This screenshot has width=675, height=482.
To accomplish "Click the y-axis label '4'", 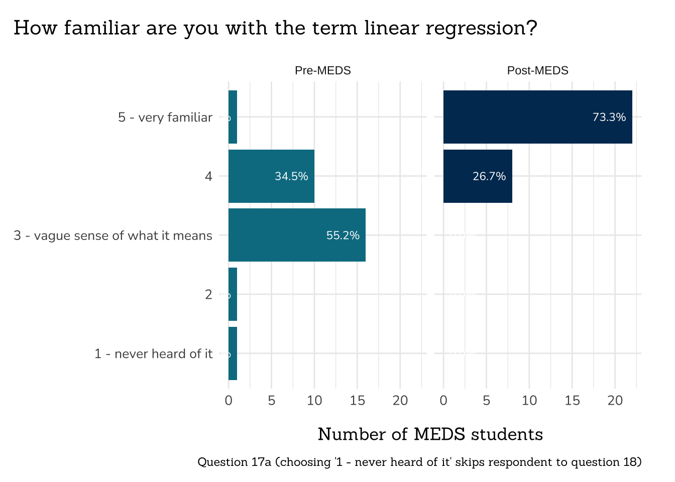I will (208, 176).
